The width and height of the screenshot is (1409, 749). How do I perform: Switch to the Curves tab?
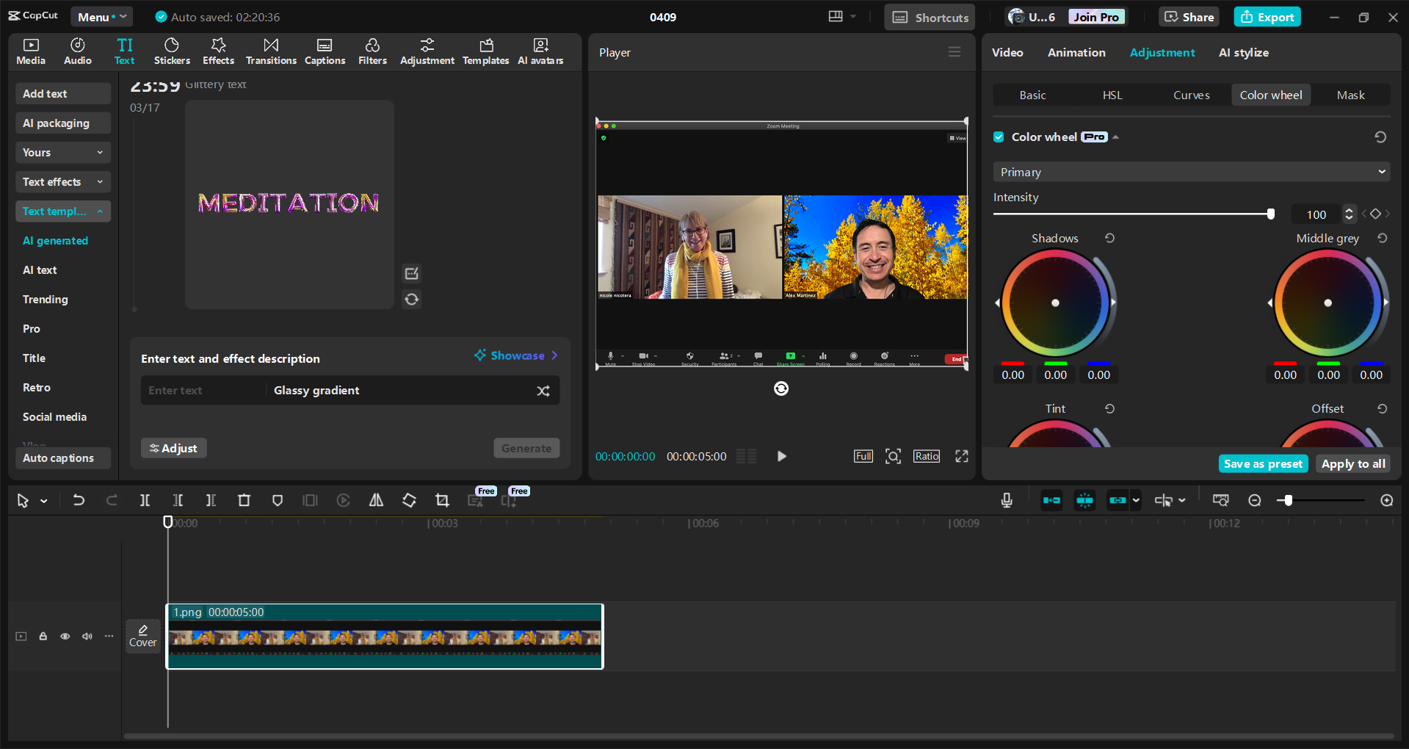coord(1191,95)
